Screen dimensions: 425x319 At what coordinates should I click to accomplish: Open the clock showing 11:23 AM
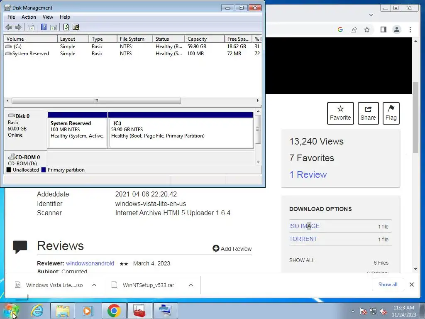point(403,311)
